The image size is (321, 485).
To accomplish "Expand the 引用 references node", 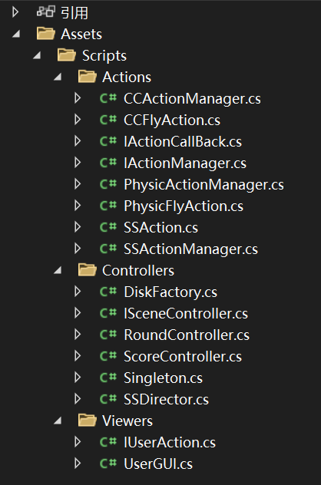I will pyautogui.click(x=15, y=12).
